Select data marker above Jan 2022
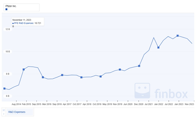 click(158, 48)
